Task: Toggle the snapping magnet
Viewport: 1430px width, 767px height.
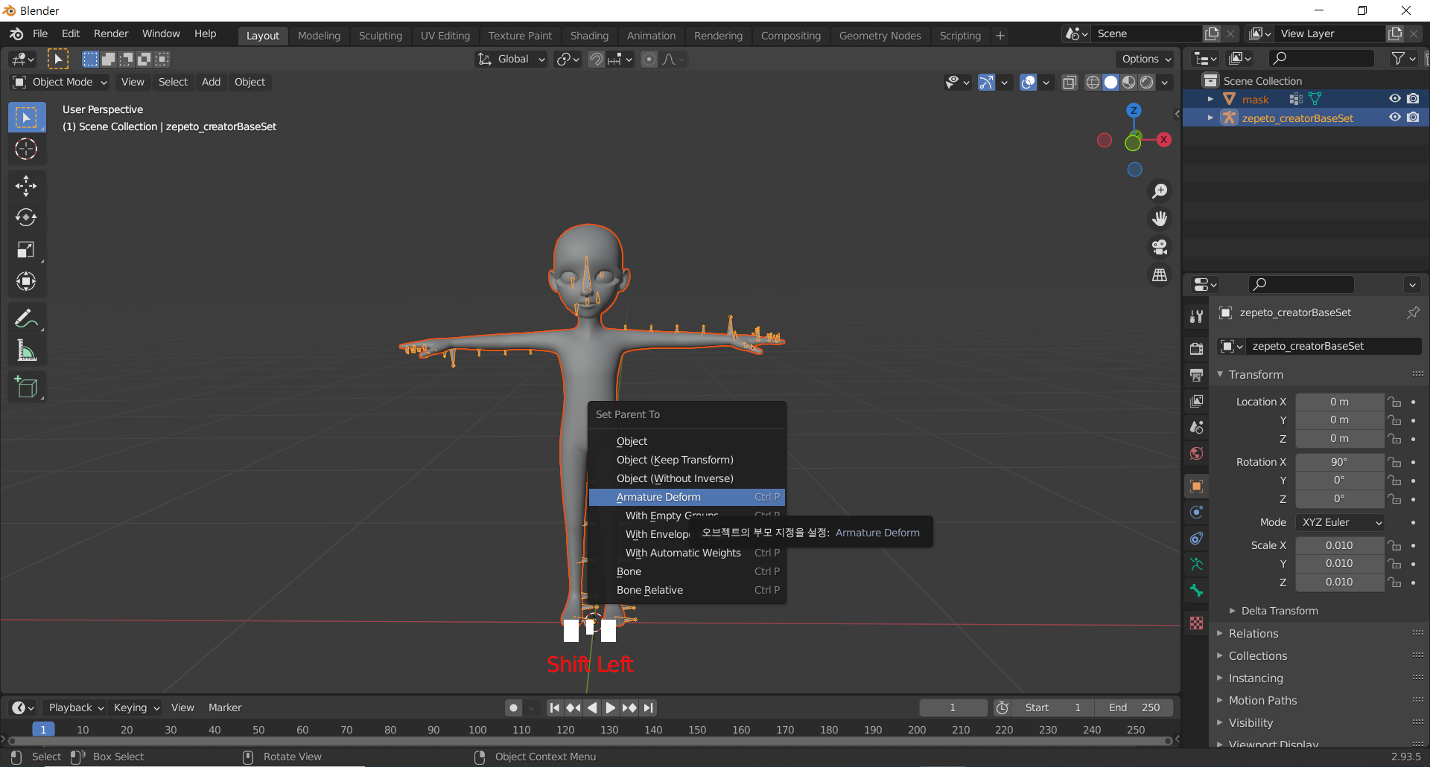Action: 596,60
